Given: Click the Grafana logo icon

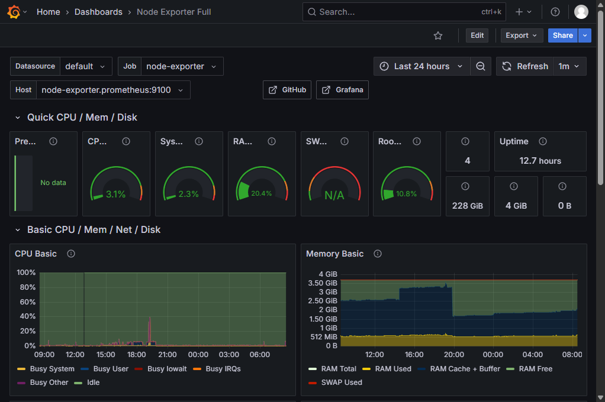Looking at the screenshot, I should coord(14,12).
